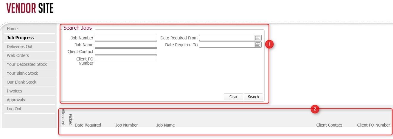
Task: Click the Client Contact input field
Action: point(126,52)
